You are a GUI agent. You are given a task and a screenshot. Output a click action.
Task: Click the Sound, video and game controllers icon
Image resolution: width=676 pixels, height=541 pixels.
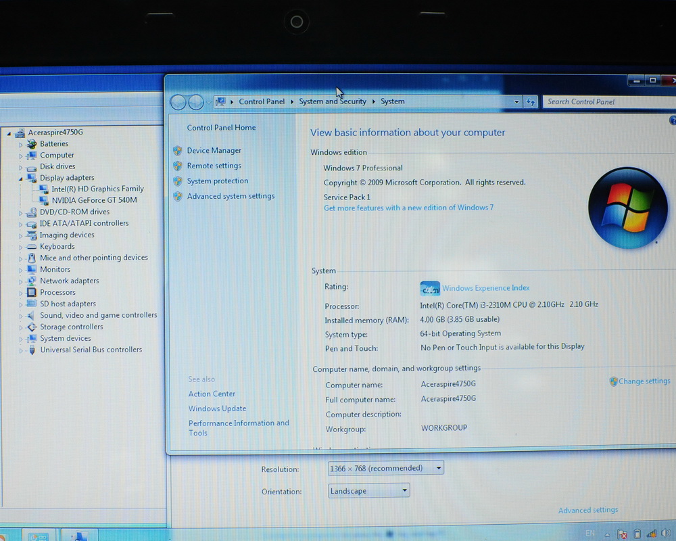click(32, 315)
